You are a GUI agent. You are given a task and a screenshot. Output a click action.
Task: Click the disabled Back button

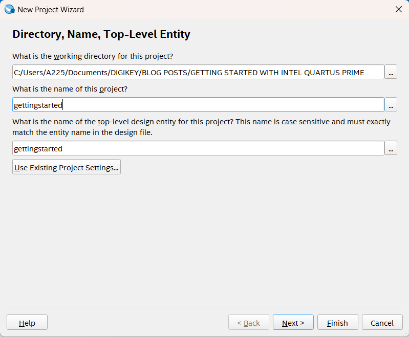point(248,323)
